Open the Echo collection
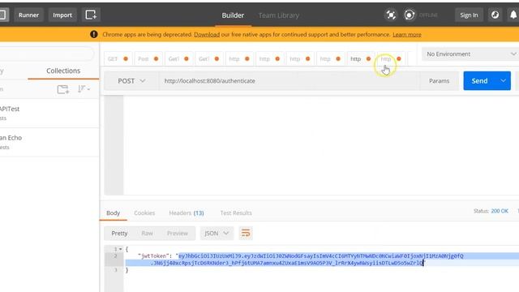 coord(49,142)
